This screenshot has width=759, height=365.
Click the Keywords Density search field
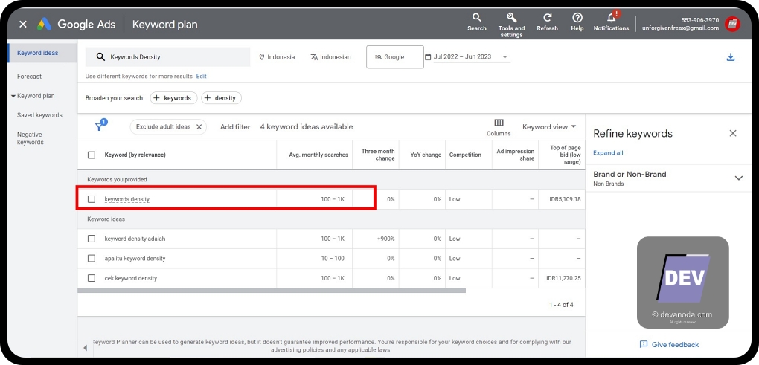[168, 57]
